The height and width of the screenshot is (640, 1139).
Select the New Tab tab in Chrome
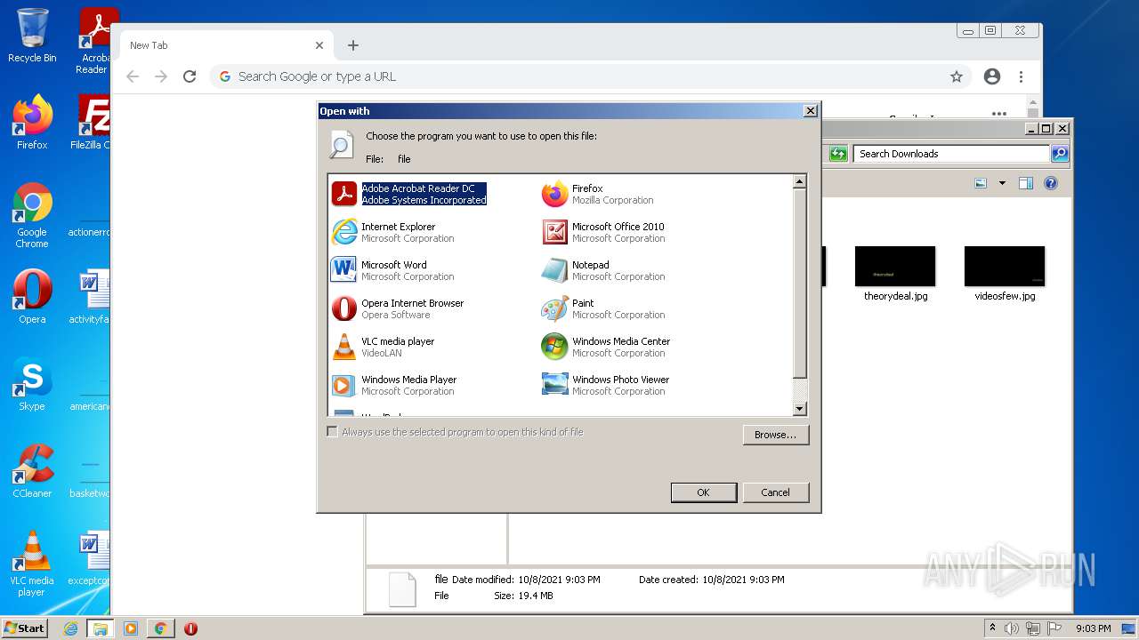pyautogui.click(x=226, y=45)
